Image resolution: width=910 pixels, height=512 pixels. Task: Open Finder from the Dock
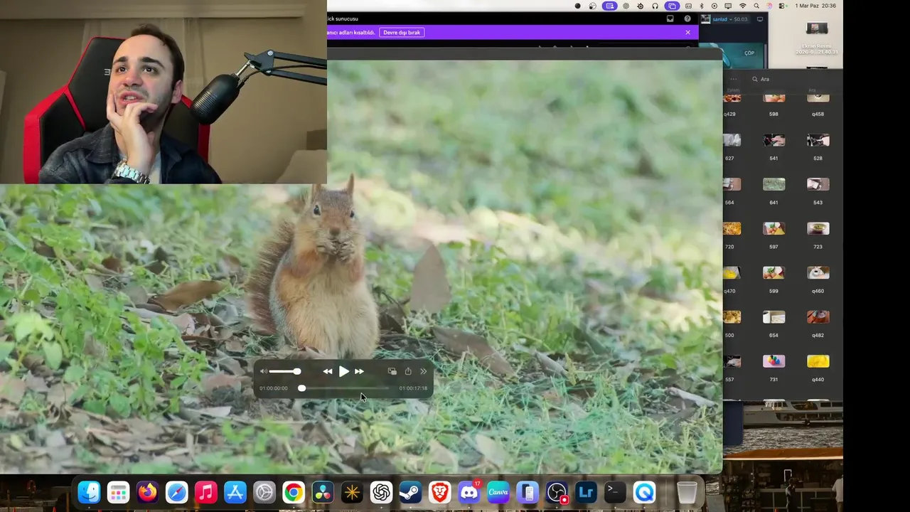click(x=89, y=492)
